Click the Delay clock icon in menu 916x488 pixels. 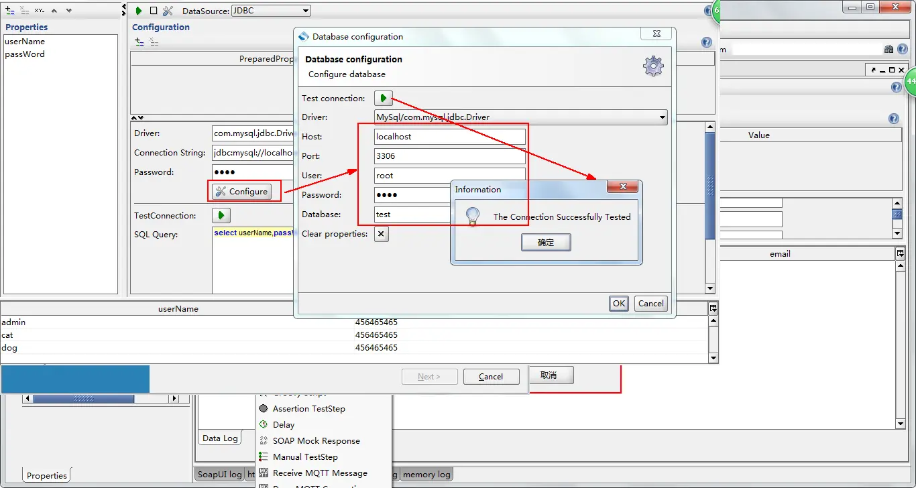(264, 424)
